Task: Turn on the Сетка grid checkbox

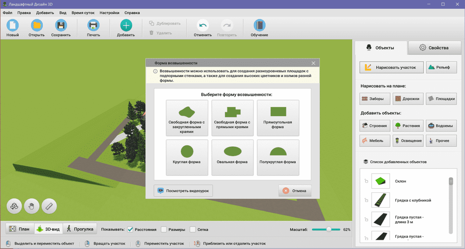Action: [193, 229]
